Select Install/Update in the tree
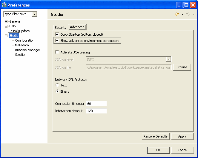Viewport: 198px width, 158px height. 19,31
